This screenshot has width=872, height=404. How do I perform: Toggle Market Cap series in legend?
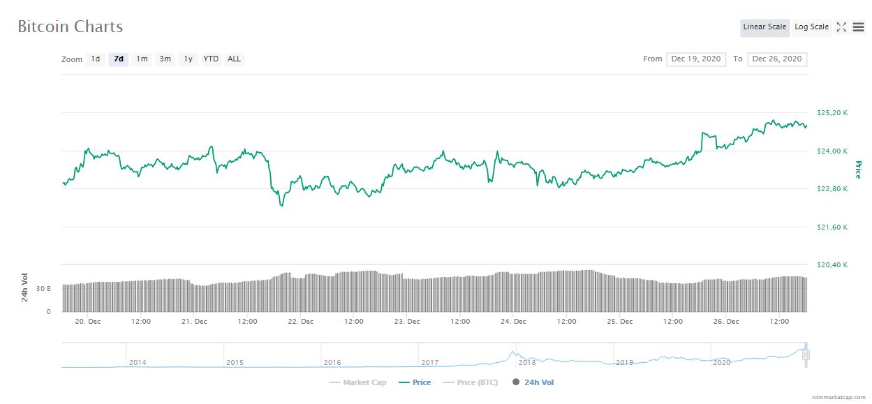click(x=357, y=382)
